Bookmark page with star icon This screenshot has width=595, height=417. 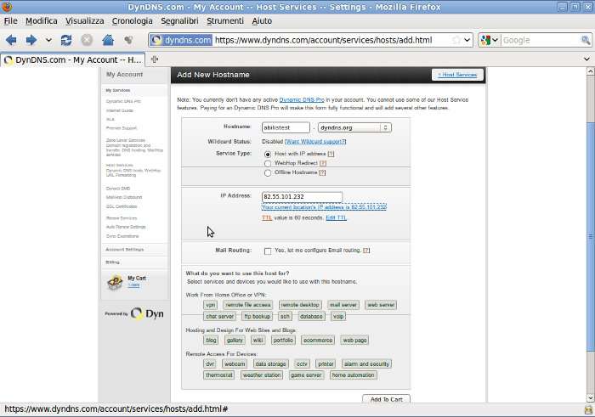point(456,40)
